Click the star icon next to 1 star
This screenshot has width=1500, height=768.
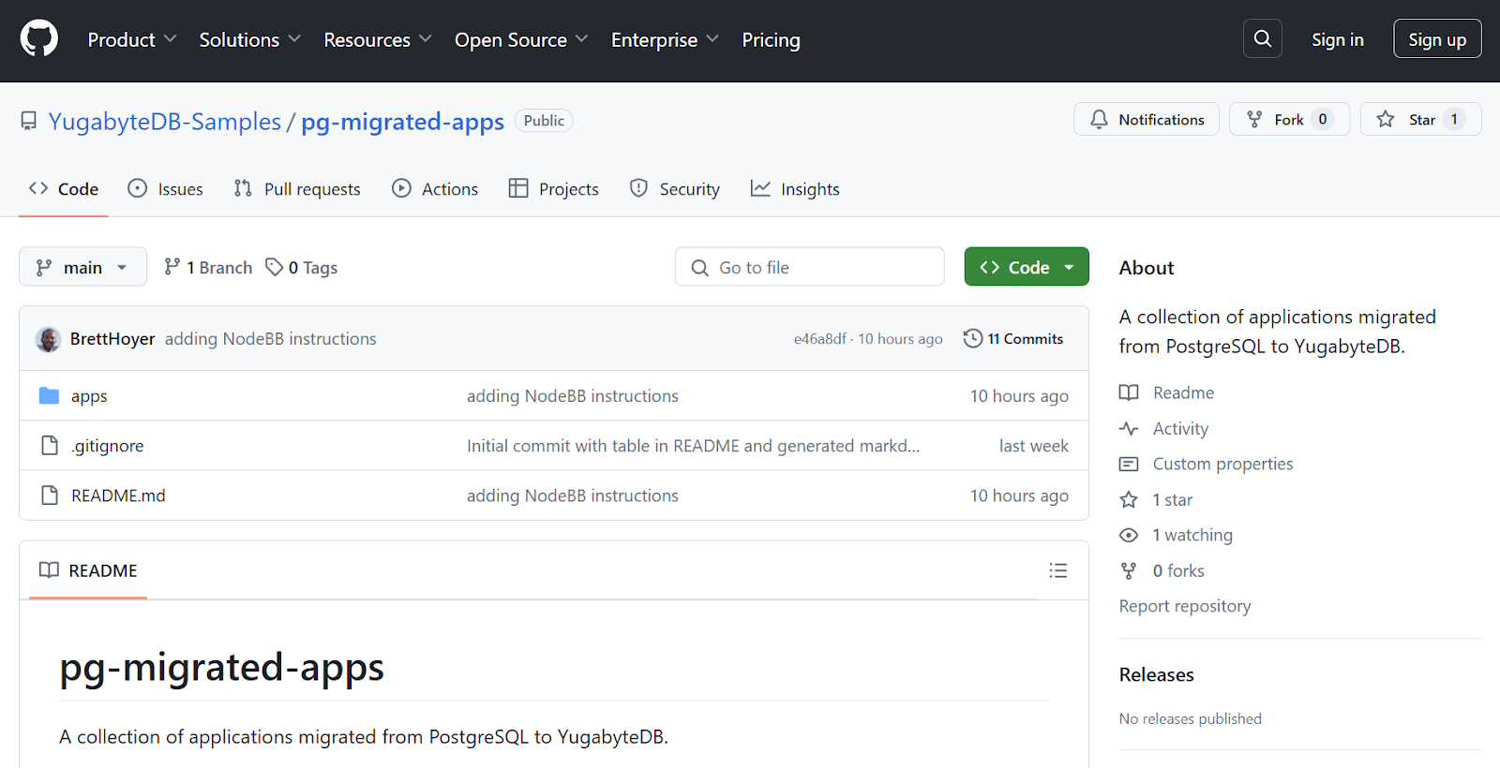[1129, 499]
